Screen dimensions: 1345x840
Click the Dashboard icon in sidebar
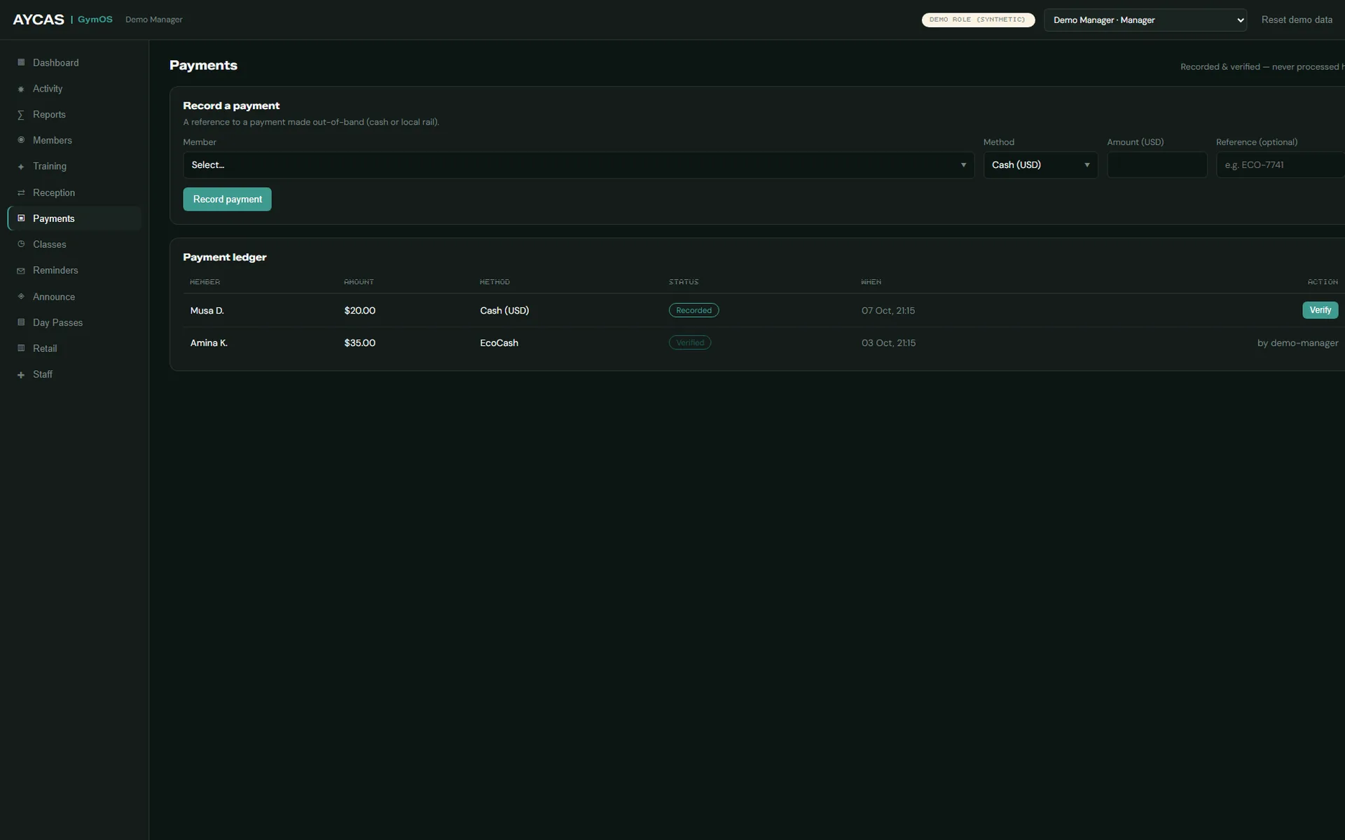pos(21,62)
